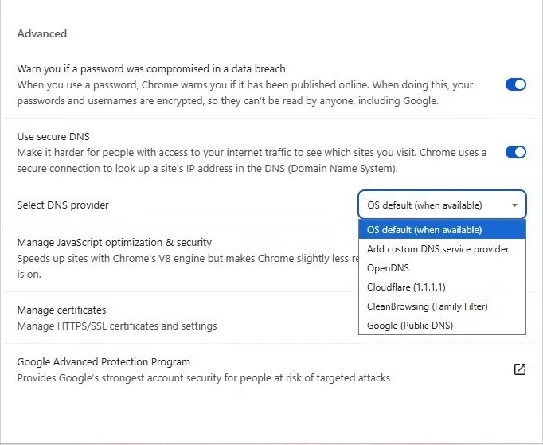Open Manage JavaScript optimization & security
This screenshot has width=543, height=445.
click(x=115, y=242)
